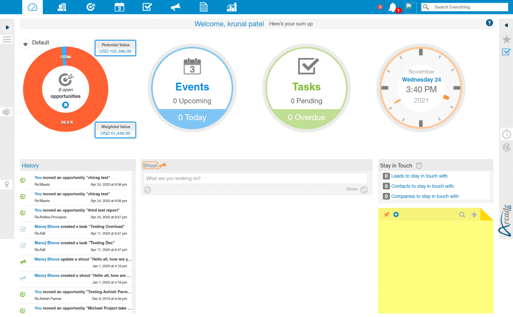Open the Documents page from the navbar
513x317 pixels.
pyautogui.click(x=204, y=7)
